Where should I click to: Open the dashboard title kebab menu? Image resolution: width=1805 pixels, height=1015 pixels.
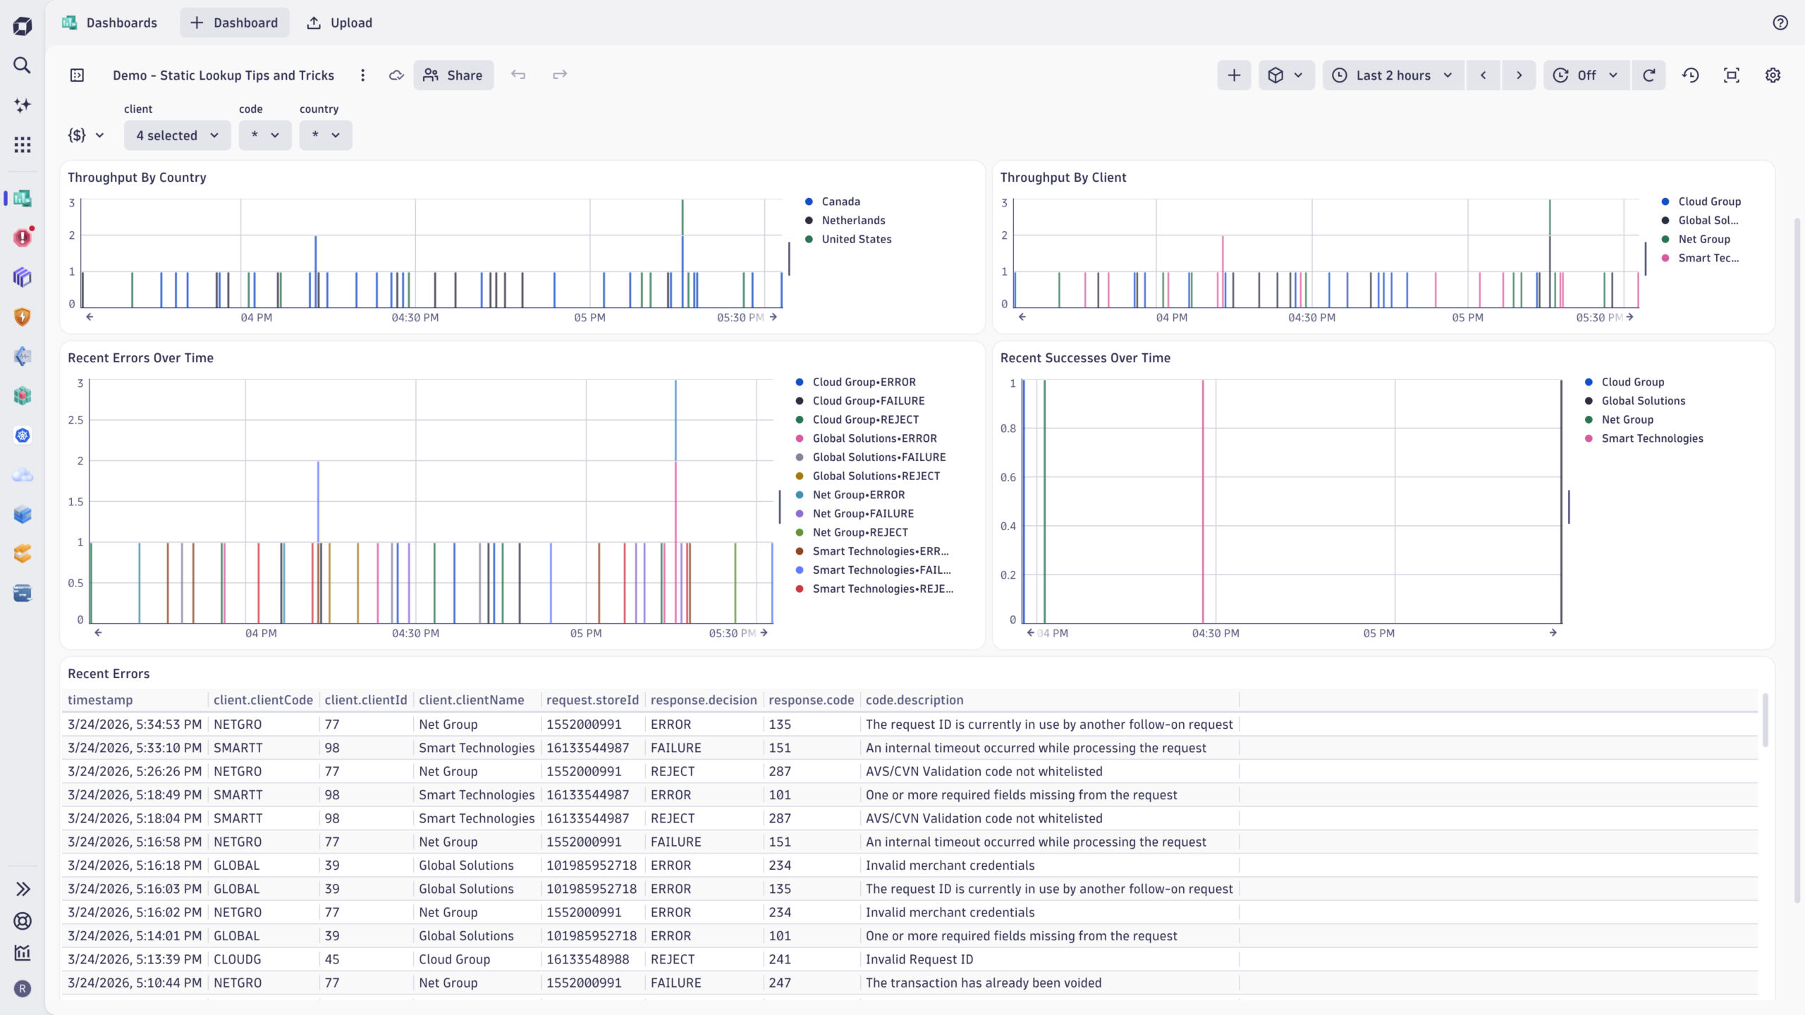[362, 75]
